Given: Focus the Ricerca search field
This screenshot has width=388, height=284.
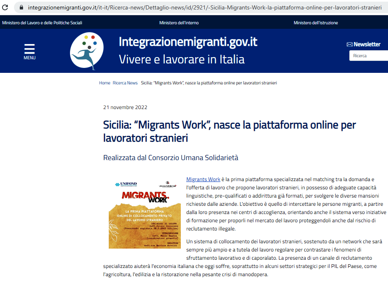Looking at the screenshot, I should [369, 56].
